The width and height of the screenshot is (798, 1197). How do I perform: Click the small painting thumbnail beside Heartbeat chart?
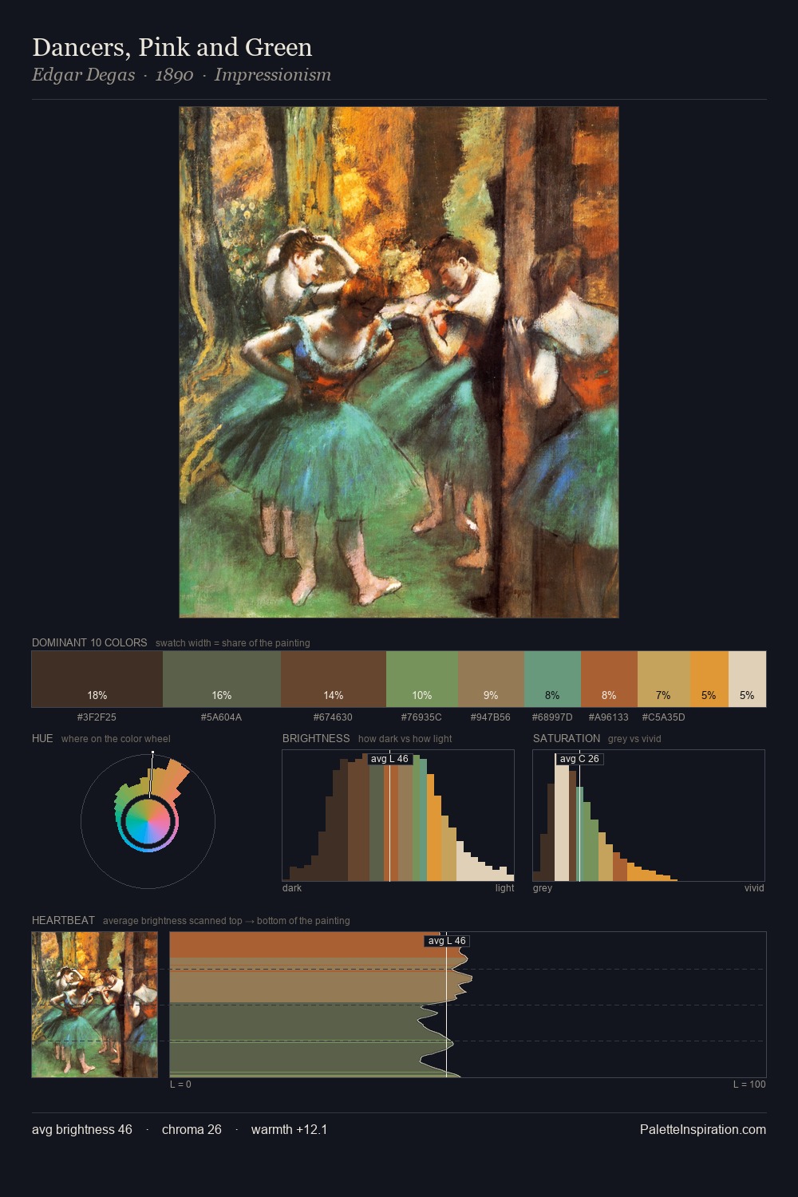pyautogui.click(x=95, y=1005)
